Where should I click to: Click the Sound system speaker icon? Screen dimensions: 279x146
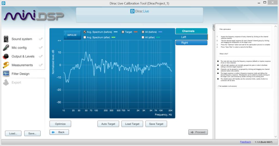(6, 39)
